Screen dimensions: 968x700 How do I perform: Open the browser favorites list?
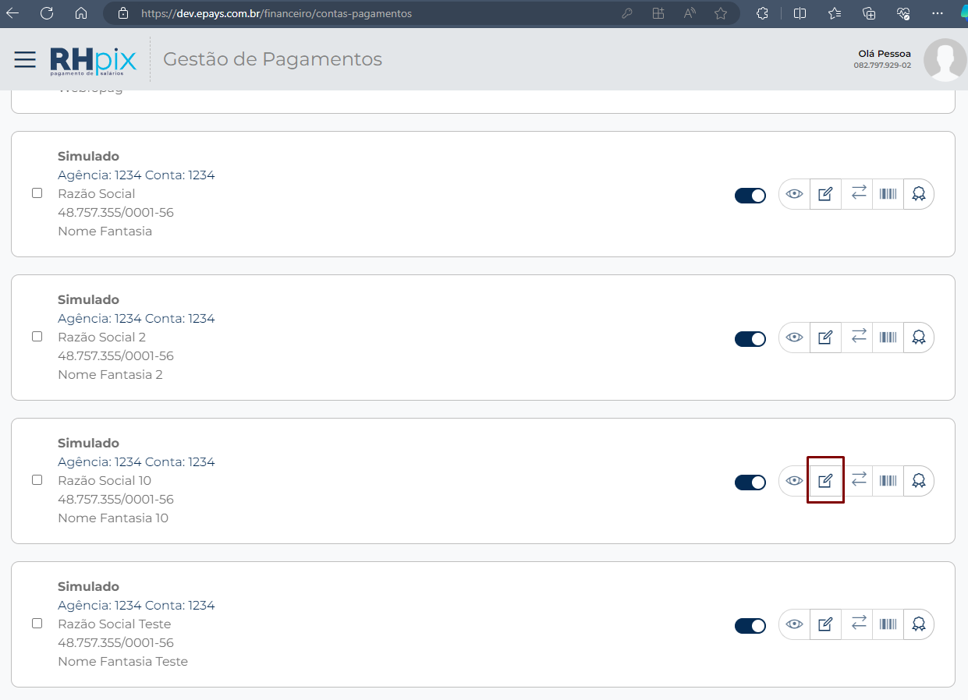[835, 13]
